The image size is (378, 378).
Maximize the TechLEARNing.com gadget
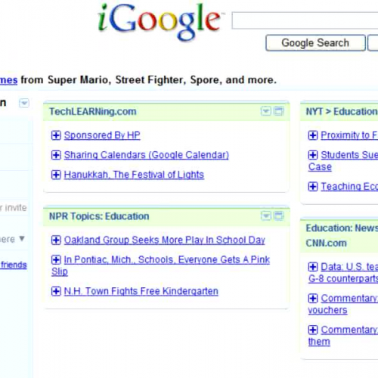pos(279,111)
